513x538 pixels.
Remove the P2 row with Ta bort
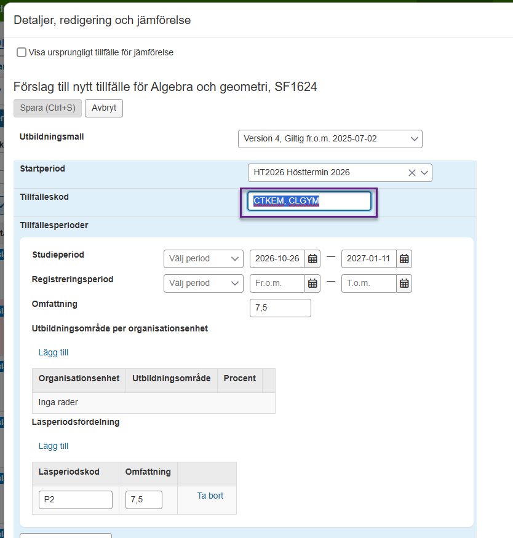(x=210, y=496)
